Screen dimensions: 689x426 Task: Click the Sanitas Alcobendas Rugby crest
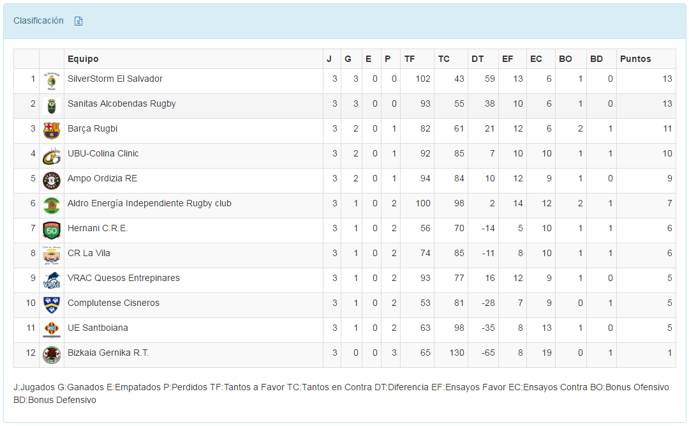point(51,106)
